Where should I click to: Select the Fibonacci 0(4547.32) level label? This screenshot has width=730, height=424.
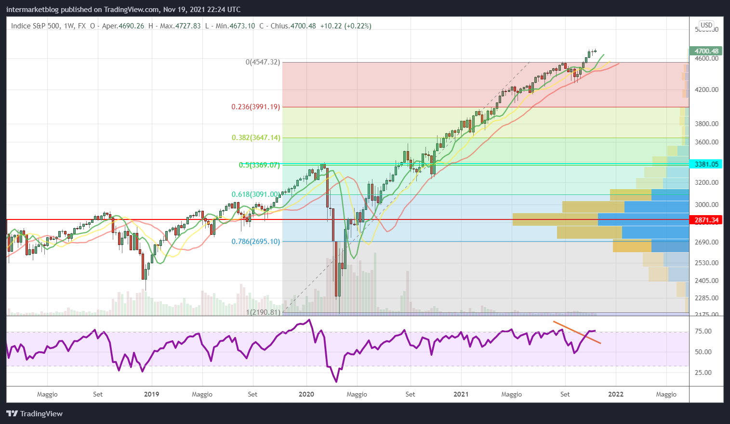click(x=263, y=62)
